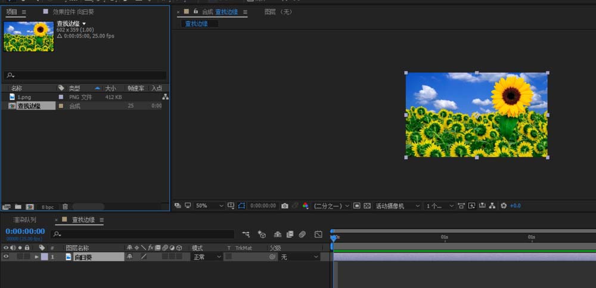
Task: Toggle mask and shape path visibility
Action: (242, 206)
